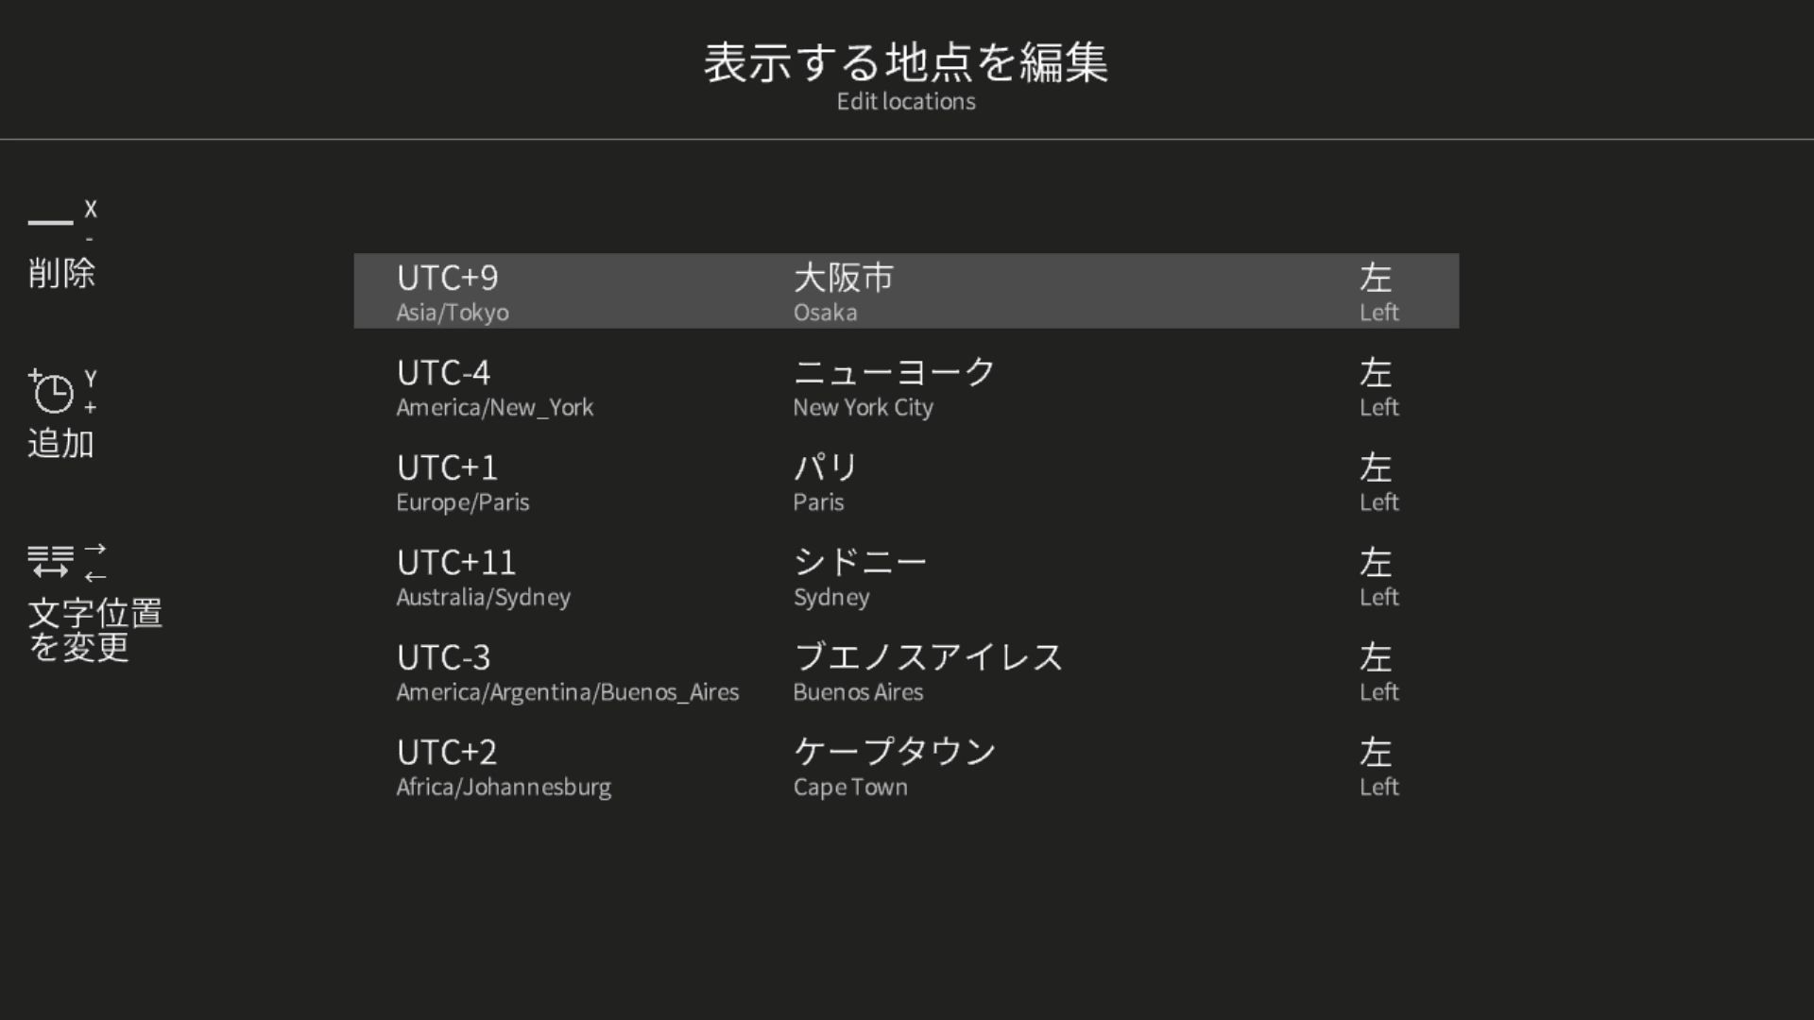Click Africa/Johannesburg timezone text
The height and width of the screenshot is (1020, 1814).
click(504, 788)
